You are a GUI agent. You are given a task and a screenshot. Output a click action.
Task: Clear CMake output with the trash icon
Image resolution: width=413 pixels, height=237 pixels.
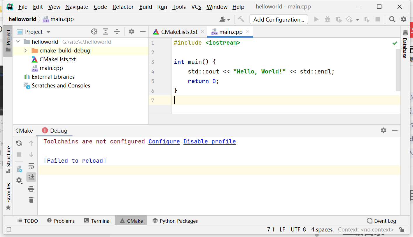[x=31, y=200]
